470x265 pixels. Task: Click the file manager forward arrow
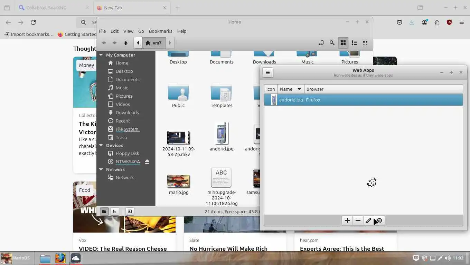point(115,43)
